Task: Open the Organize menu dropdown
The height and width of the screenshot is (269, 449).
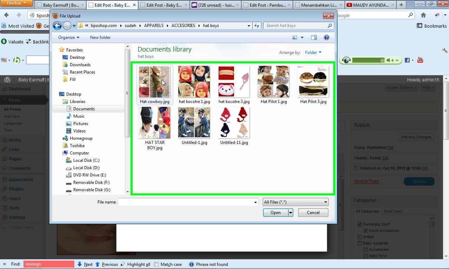Action: pyautogui.click(x=68, y=37)
